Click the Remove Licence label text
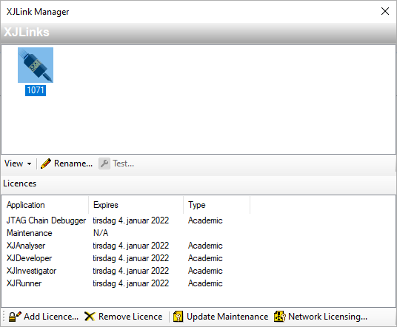 [130, 317]
